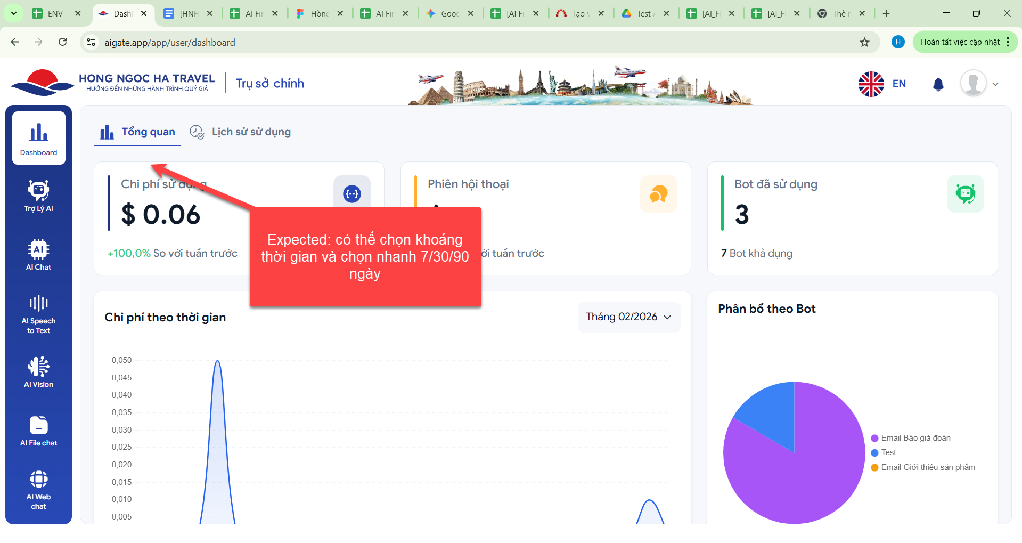
Task: Expand the Tháng 02/2026 month dropdown
Action: pos(628,317)
